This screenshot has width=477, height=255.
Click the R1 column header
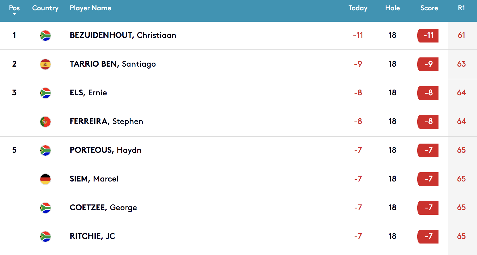point(461,8)
